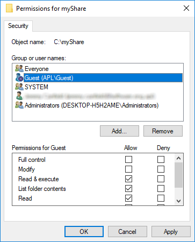Deny Read & execute for Guest
The height and width of the screenshot is (242, 195).
(161, 179)
